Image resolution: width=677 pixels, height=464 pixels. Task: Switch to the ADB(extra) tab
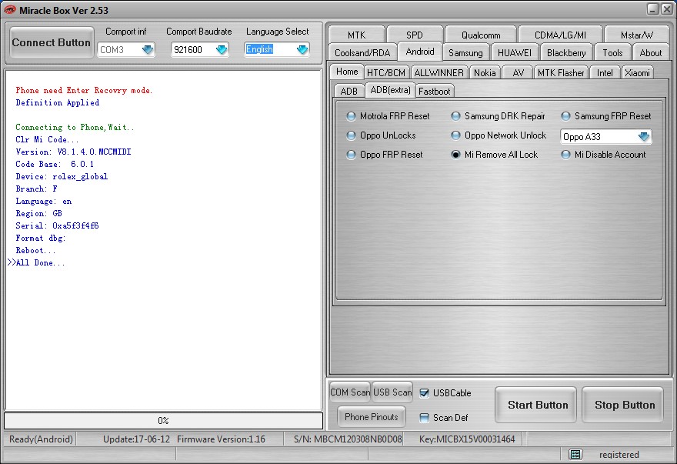point(390,90)
